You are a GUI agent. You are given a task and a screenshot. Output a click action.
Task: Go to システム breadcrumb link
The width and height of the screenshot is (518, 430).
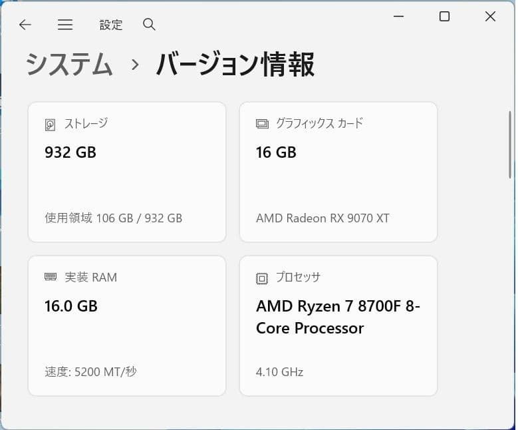pyautogui.click(x=69, y=65)
